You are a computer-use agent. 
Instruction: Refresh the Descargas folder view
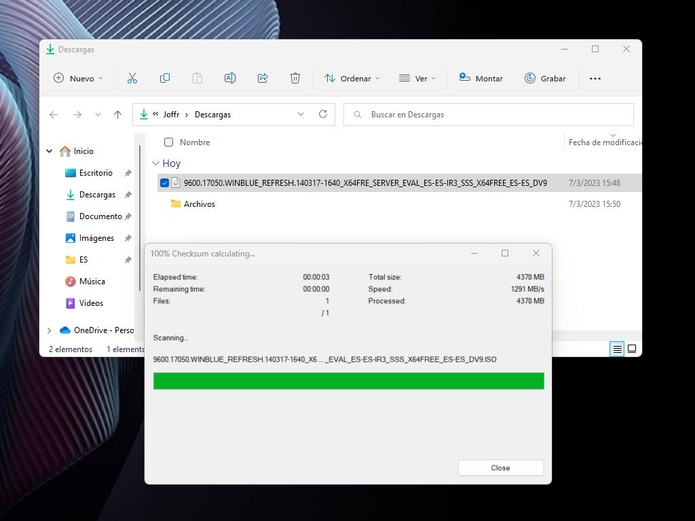(322, 114)
